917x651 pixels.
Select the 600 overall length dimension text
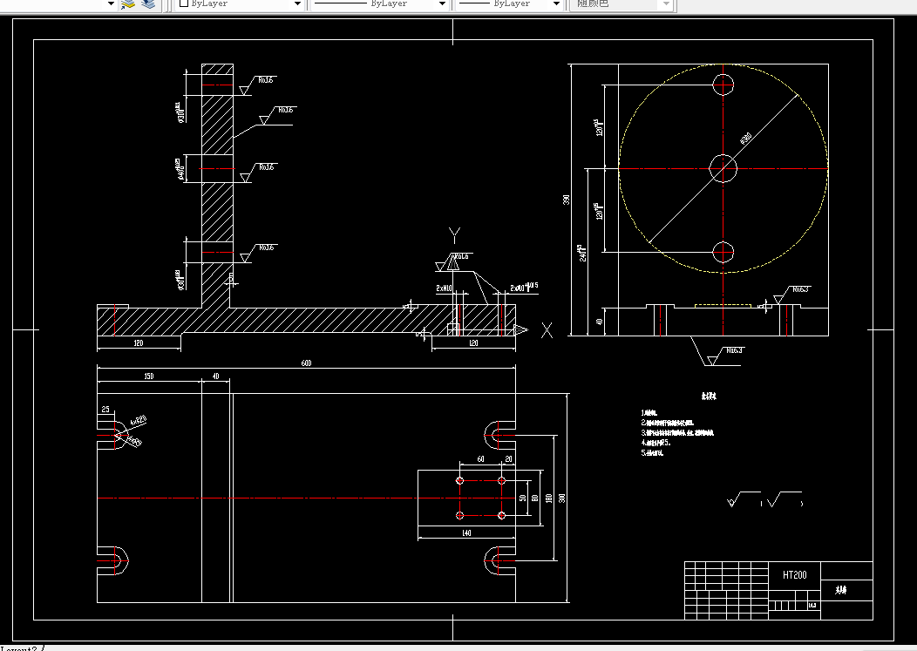coord(306,363)
